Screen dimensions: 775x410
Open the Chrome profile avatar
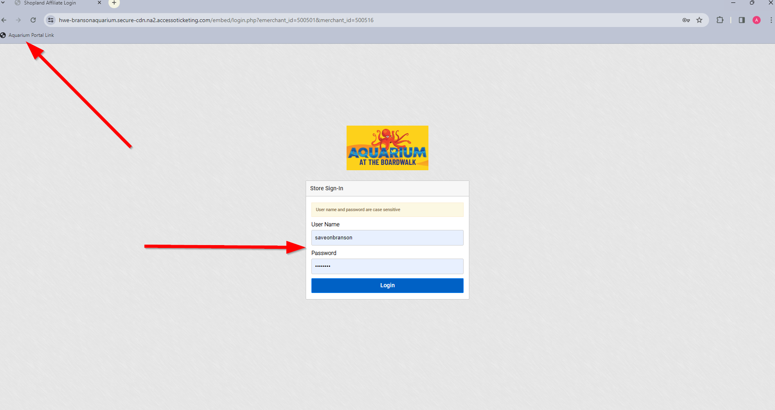click(x=757, y=20)
